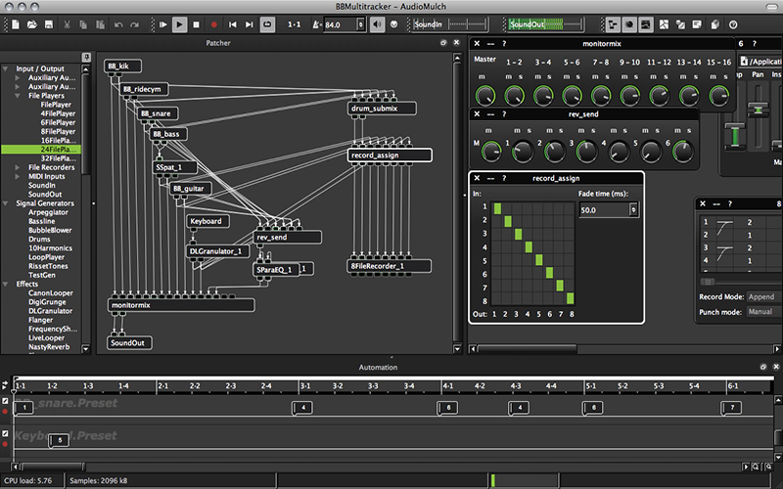Open monitormix panel help question mark

[504, 44]
